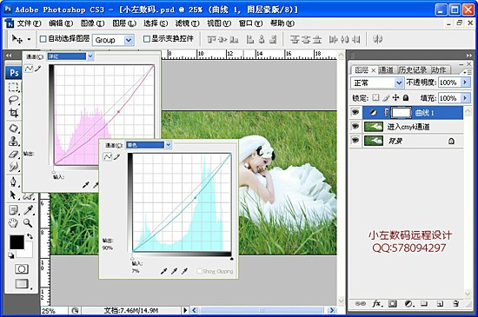Image resolution: width=478 pixels, height=317 pixels.
Task: Open the Group dropdown in options bar
Action: click(129, 40)
